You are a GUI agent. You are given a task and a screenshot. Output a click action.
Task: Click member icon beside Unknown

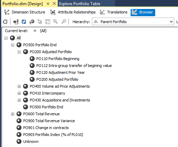(19, 141)
